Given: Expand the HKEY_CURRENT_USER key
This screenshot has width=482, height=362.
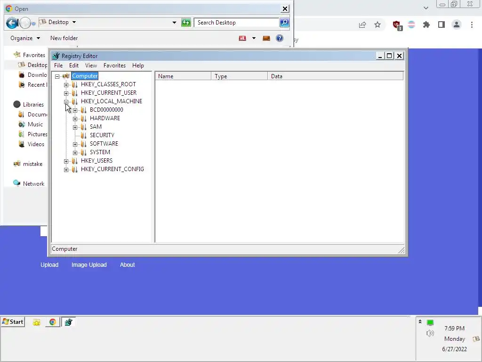Looking at the screenshot, I should (x=66, y=93).
